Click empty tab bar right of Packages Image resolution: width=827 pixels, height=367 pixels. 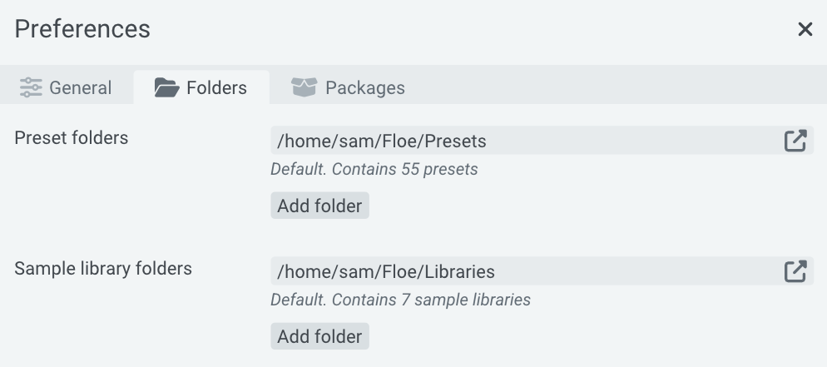pyautogui.click(x=616, y=87)
